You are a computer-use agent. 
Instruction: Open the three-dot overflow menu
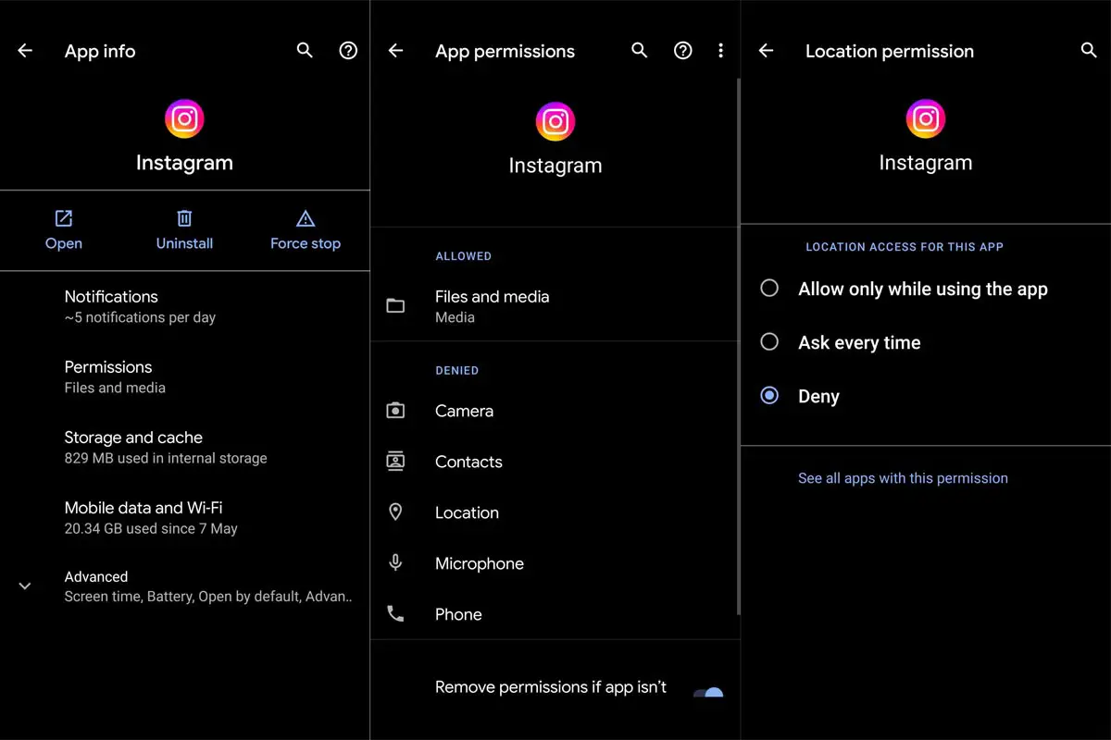tap(720, 51)
